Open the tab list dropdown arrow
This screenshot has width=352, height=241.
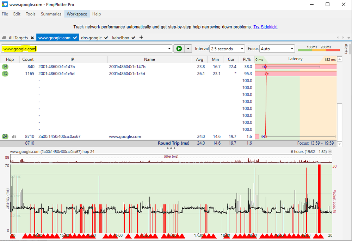click(348, 38)
